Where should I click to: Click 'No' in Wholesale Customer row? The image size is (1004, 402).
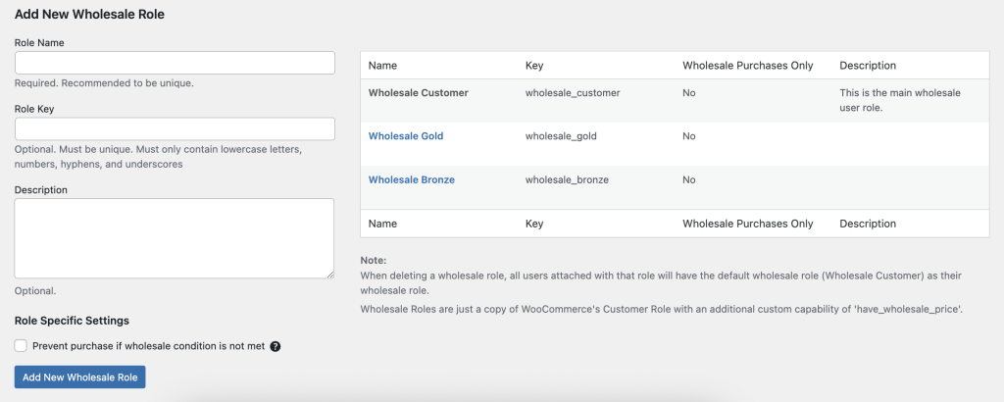tap(689, 93)
